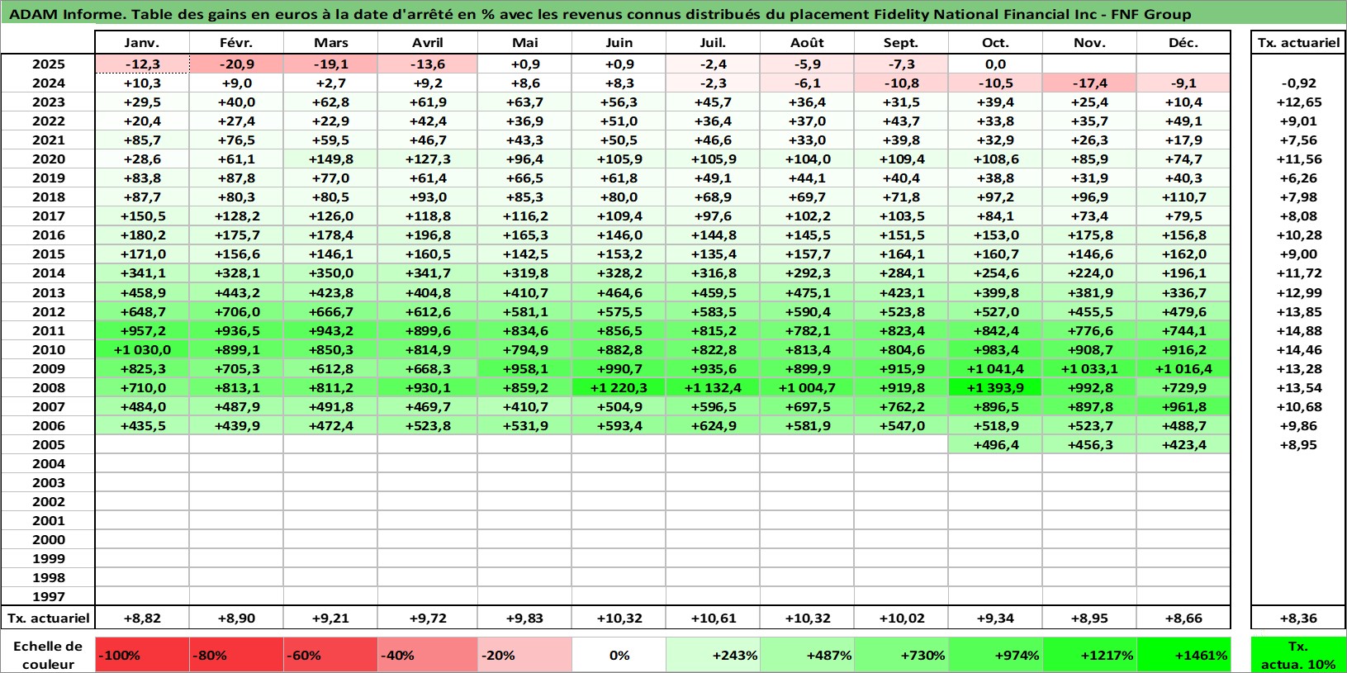
Task: Select the Avril column header
Action: tap(427, 43)
